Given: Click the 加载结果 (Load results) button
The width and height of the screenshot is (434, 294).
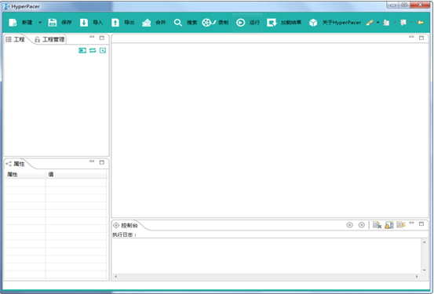Looking at the screenshot, I should (x=284, y=23).
